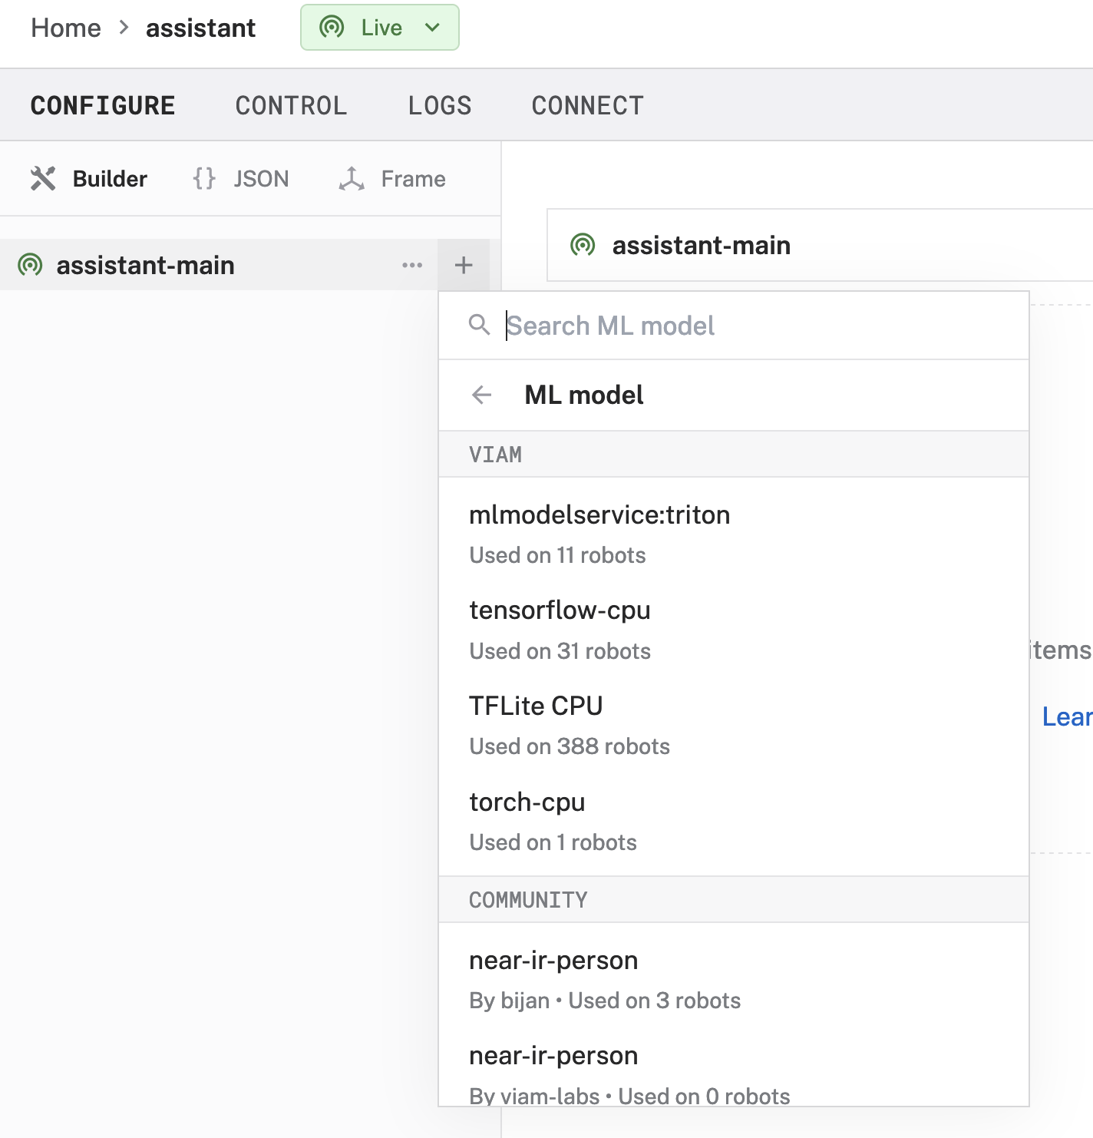Choose near-ir-person by bijan
The image size is (1093, 1138).
tap(734, 979)
